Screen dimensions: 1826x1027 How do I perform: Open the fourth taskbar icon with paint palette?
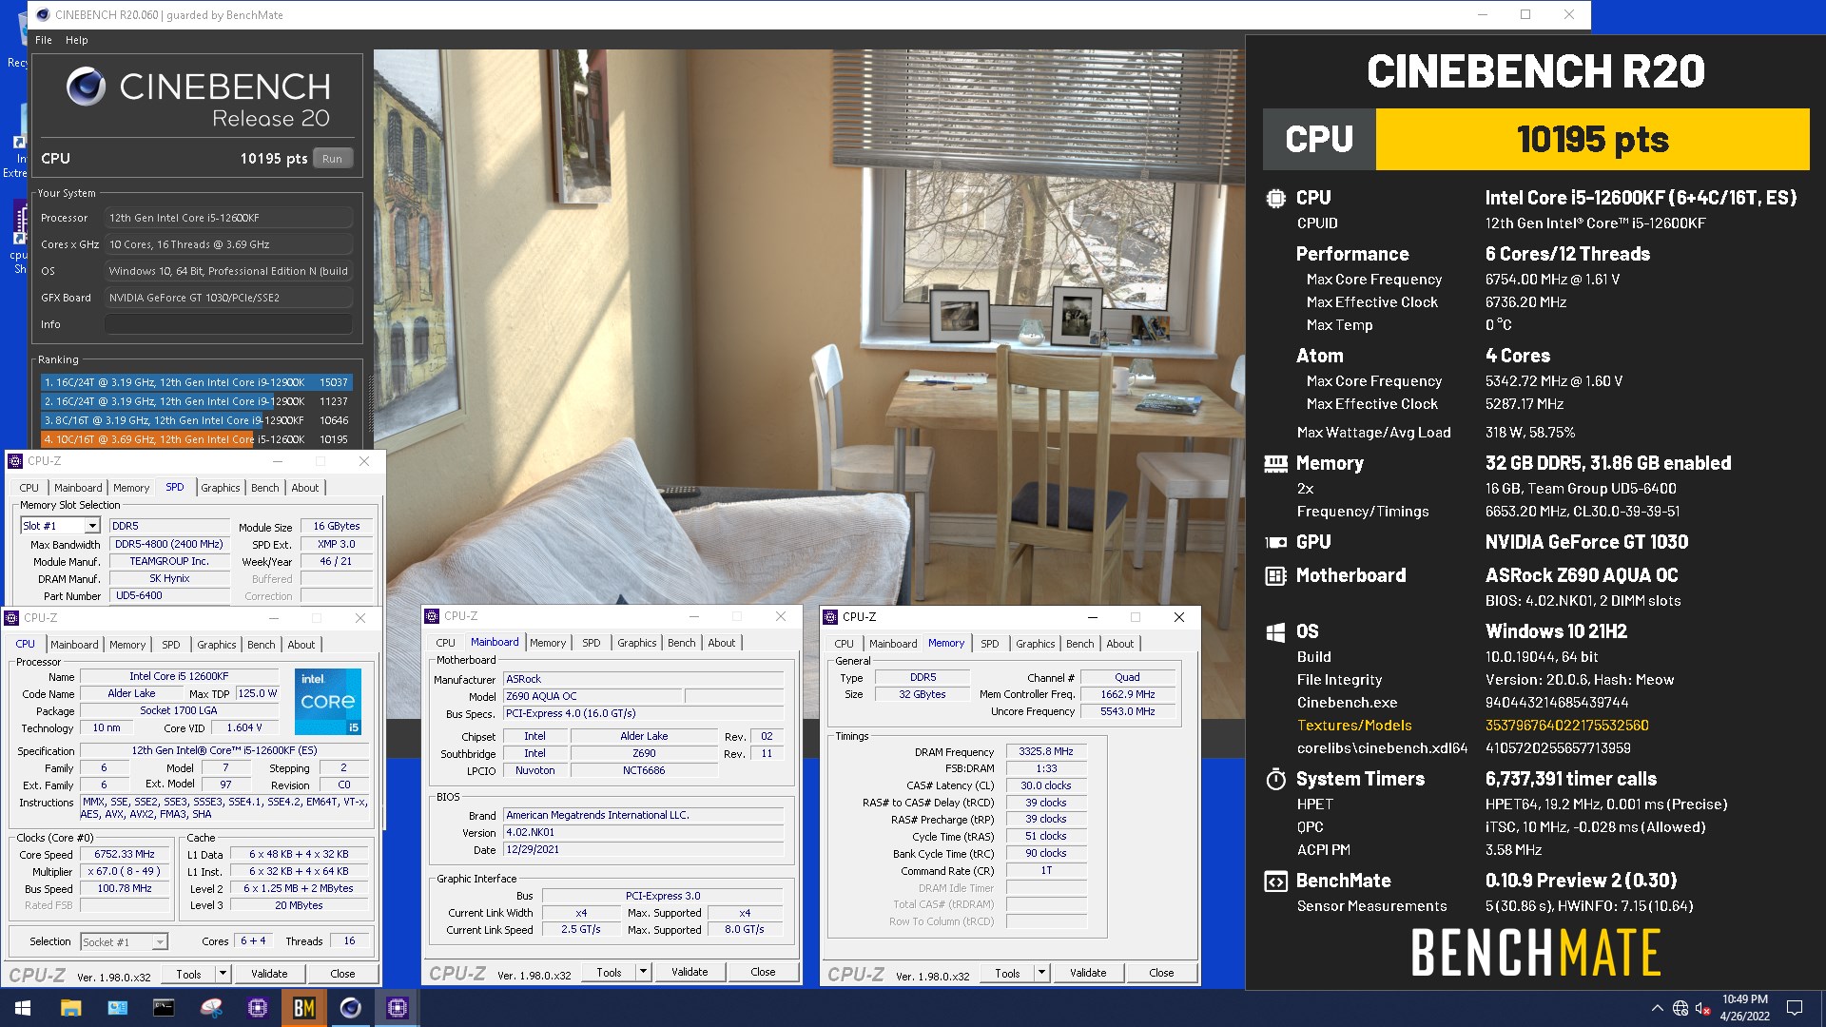pos(211,1008)
